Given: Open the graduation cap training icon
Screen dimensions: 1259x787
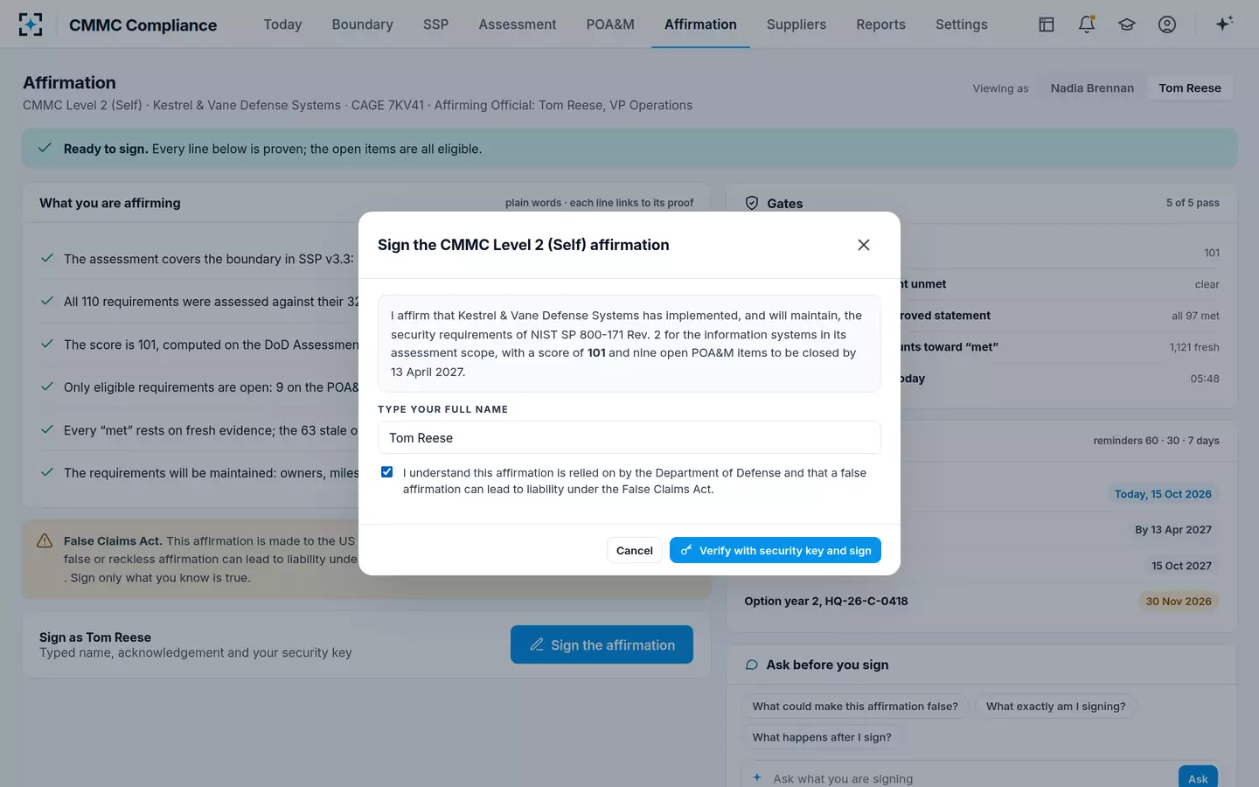Looking at the screenshot, I should 1127,24.
